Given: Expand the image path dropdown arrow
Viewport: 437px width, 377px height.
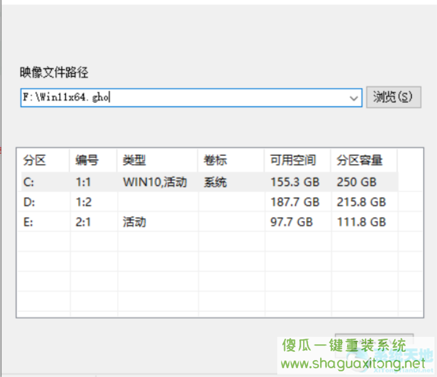Looking at the screenshot, I should tap(354, 98).
